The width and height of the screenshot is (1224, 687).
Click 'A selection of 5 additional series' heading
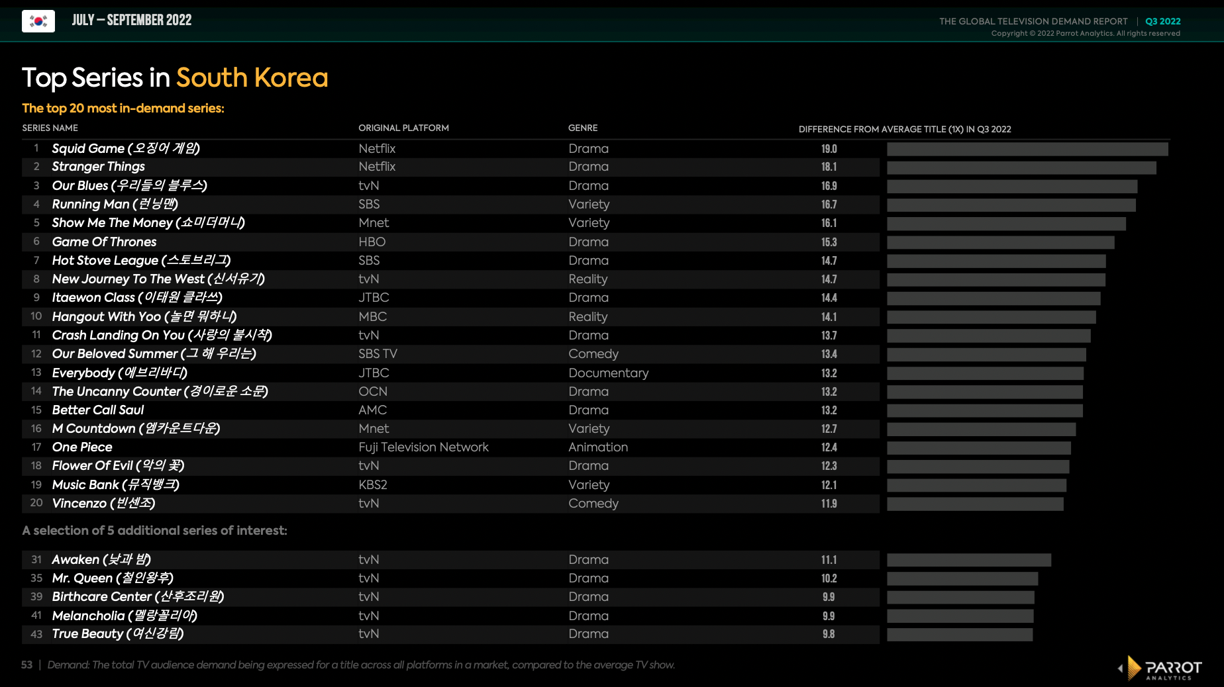pos(154,530)
